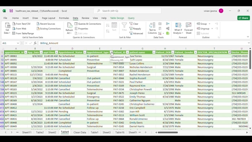252x142 pixels.
Task: Click the Ungroup icon
Action: click(x=199, y=29)
